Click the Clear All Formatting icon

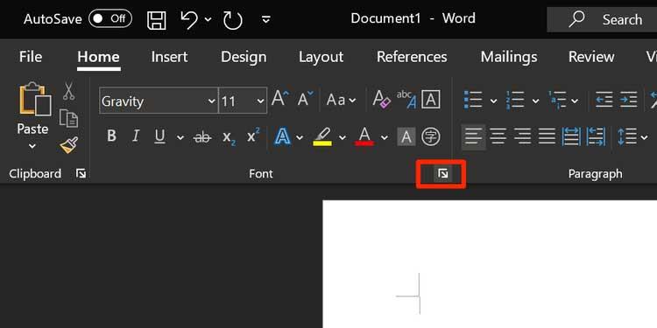(381, 101)
